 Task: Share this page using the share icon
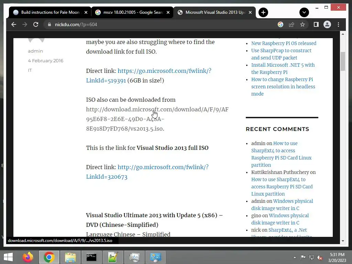pyautogui.click(x=291, y=24)
